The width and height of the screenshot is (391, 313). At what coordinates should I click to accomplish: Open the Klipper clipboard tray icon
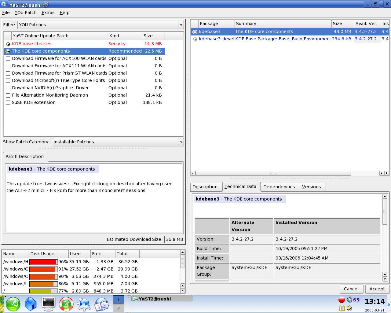342,308
